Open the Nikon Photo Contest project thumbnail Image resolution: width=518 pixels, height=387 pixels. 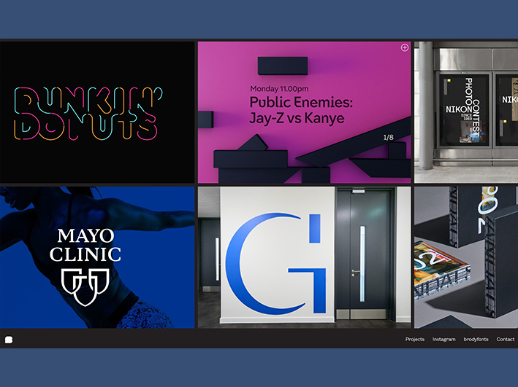coord(466,112)
